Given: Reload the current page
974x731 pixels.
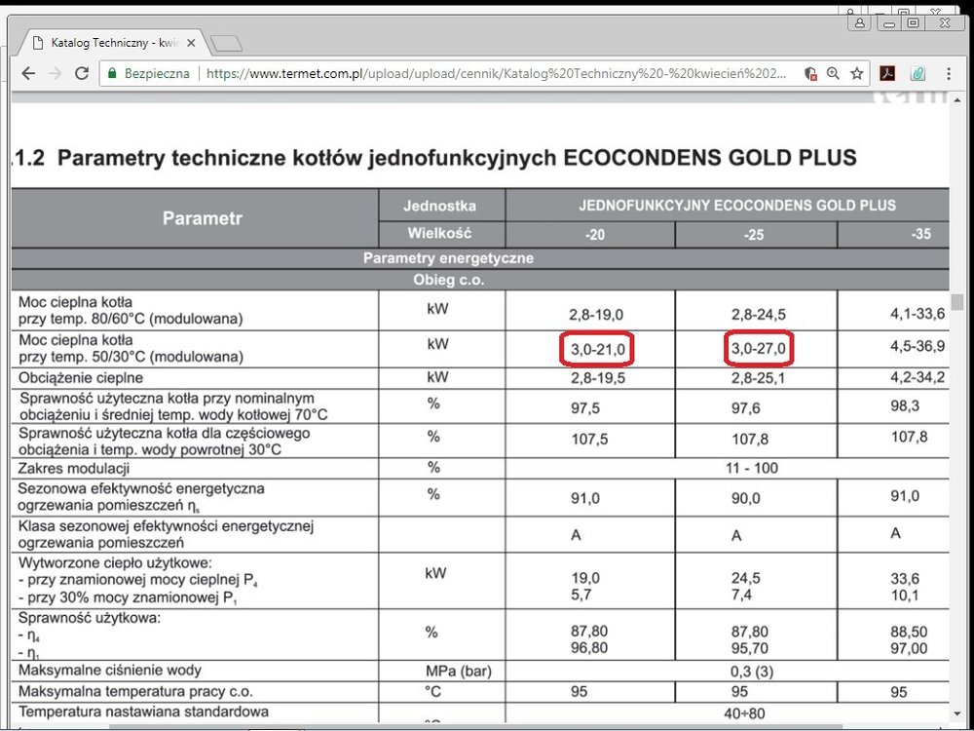Looking at the screenshot, I should point(82,73).
